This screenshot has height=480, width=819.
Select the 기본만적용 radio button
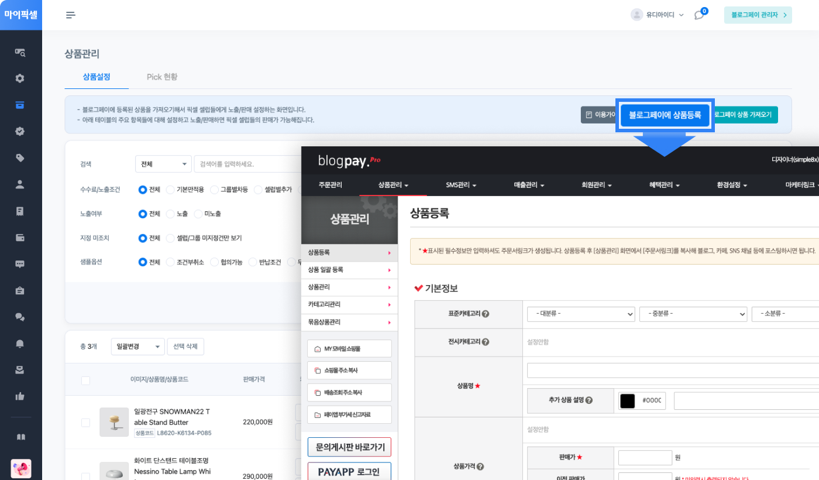click(x=170, y=190)
